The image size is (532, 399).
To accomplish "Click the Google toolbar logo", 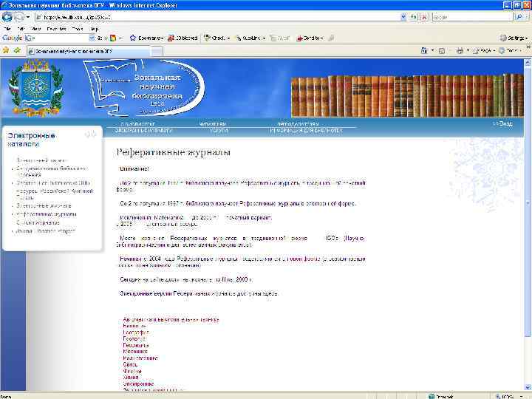I will tap(13, 38).
